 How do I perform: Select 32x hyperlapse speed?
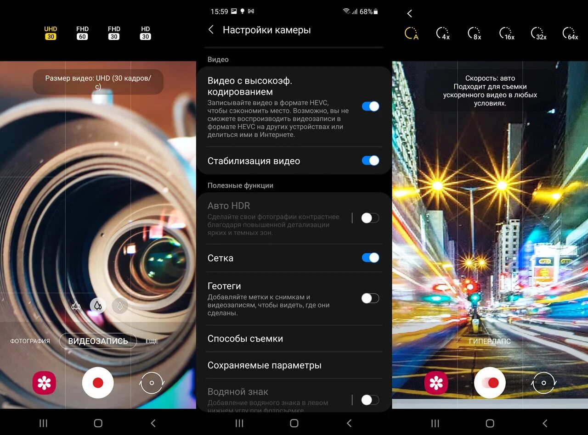[x=538, y=33]
